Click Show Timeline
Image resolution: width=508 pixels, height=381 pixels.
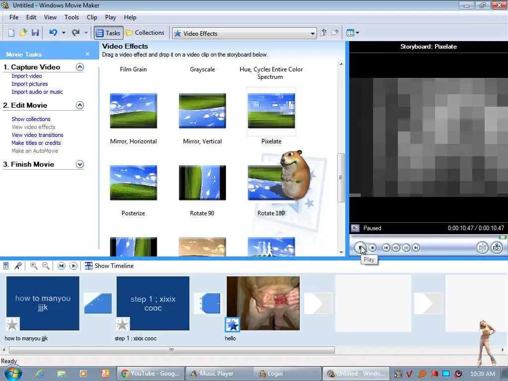109,266
